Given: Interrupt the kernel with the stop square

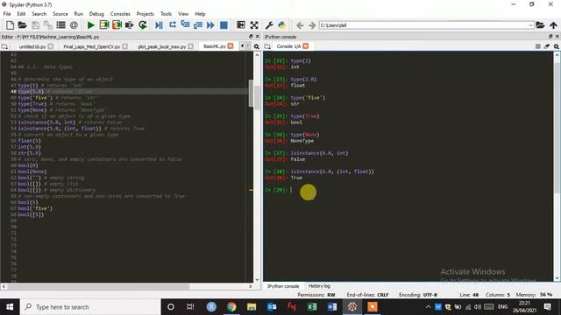Looking at the screenshot, I should [x=537, y=46].
